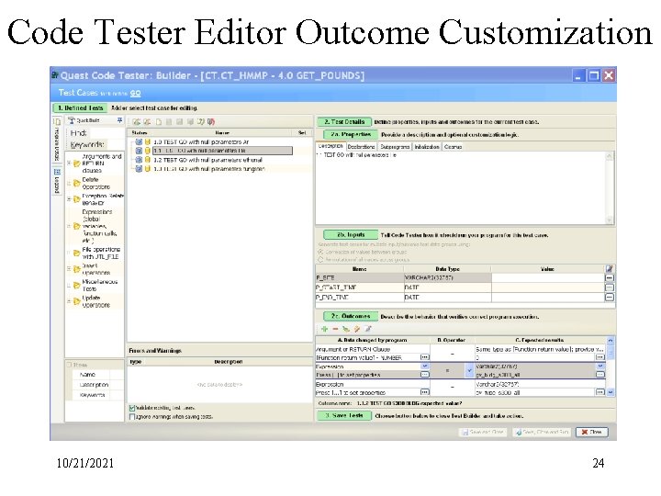This screenshot has height=496, width=661.
Task: Click the new blank page icon in test toolbar
Action: click(159, 122)
